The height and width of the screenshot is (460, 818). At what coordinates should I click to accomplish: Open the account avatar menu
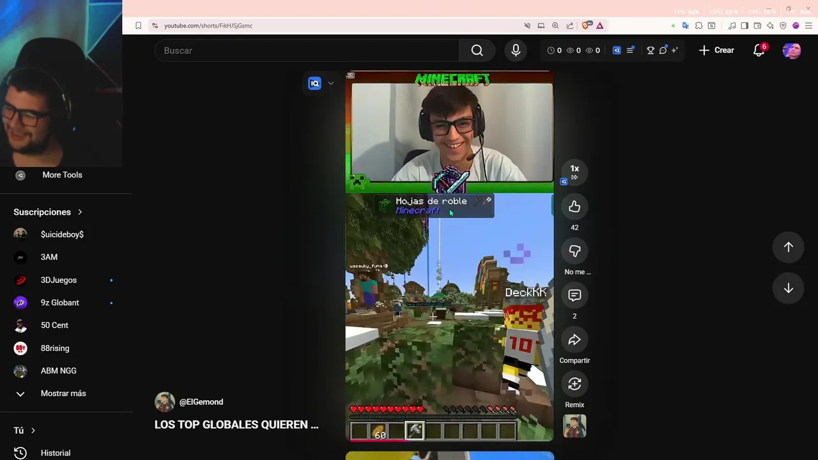click(x=792, y=50)
